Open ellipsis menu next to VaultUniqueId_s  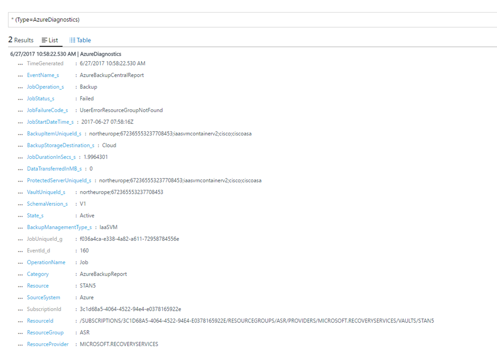click(x=20, y=192)
